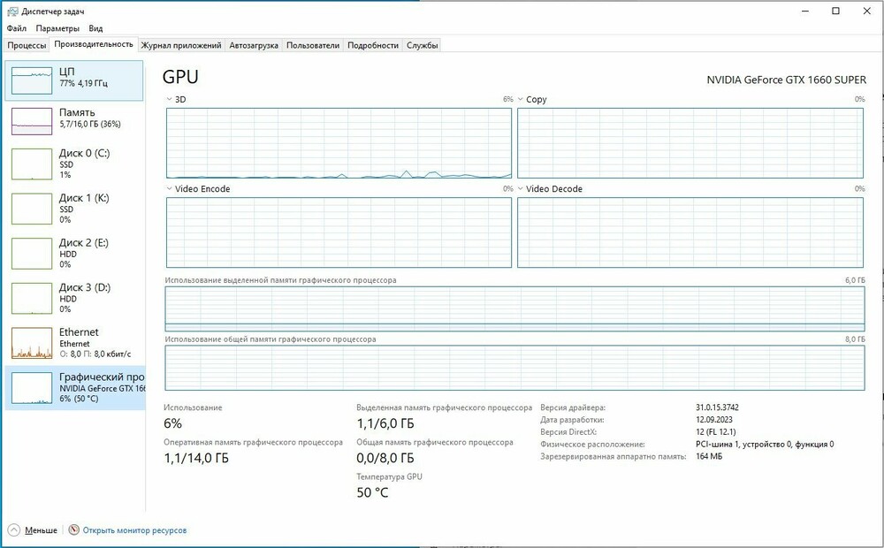Click Открыть монитор ресурсов link
The height and width of the screenshot is (548, 884).
pyautogui.click(x=134, y=530)
